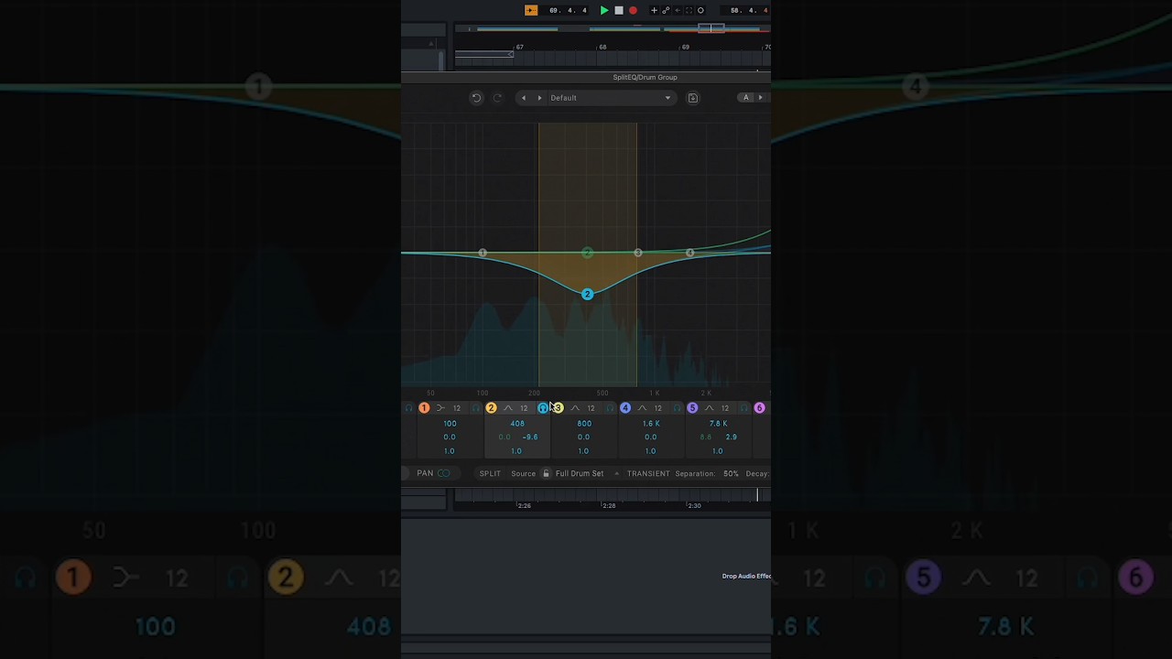
Task: Change band 4 slope value 12
Action: pos(657,408)
